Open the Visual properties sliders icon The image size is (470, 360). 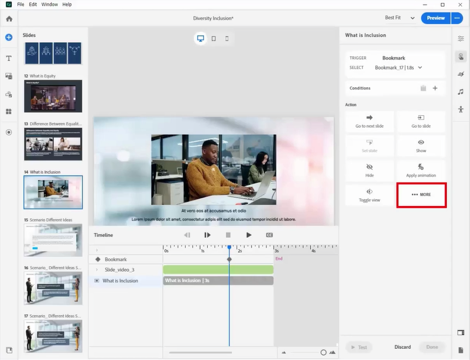[x=461, y=39]
